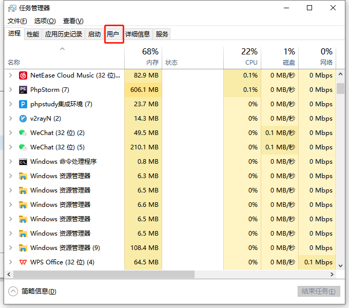Image resolution: width=349 pixels, height=308 pixels.
Task: Click the NetEase Cloud Music process icon
Action: 23,75
